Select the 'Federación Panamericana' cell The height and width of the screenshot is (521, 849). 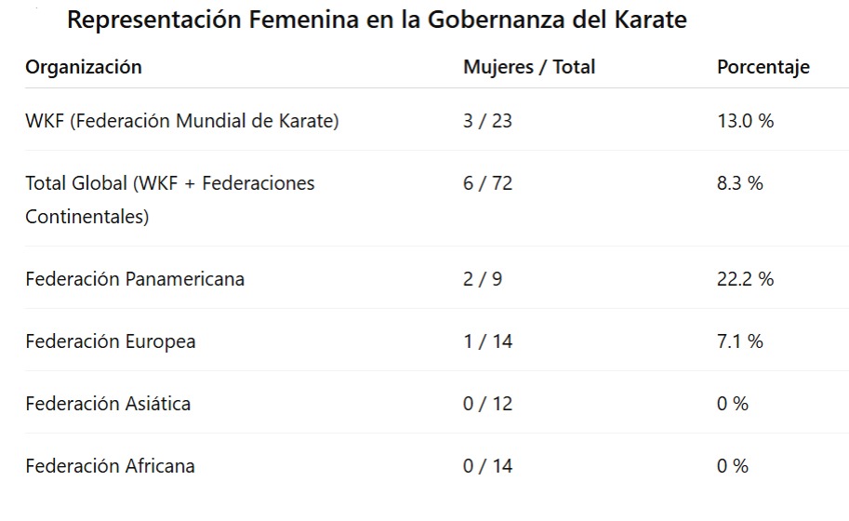click(135, 279)
